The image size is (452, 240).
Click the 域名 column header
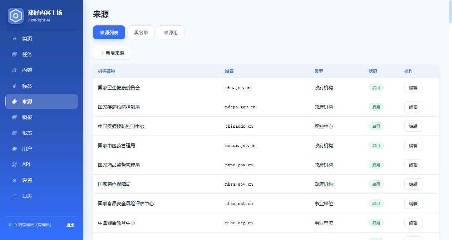[230, 71]
